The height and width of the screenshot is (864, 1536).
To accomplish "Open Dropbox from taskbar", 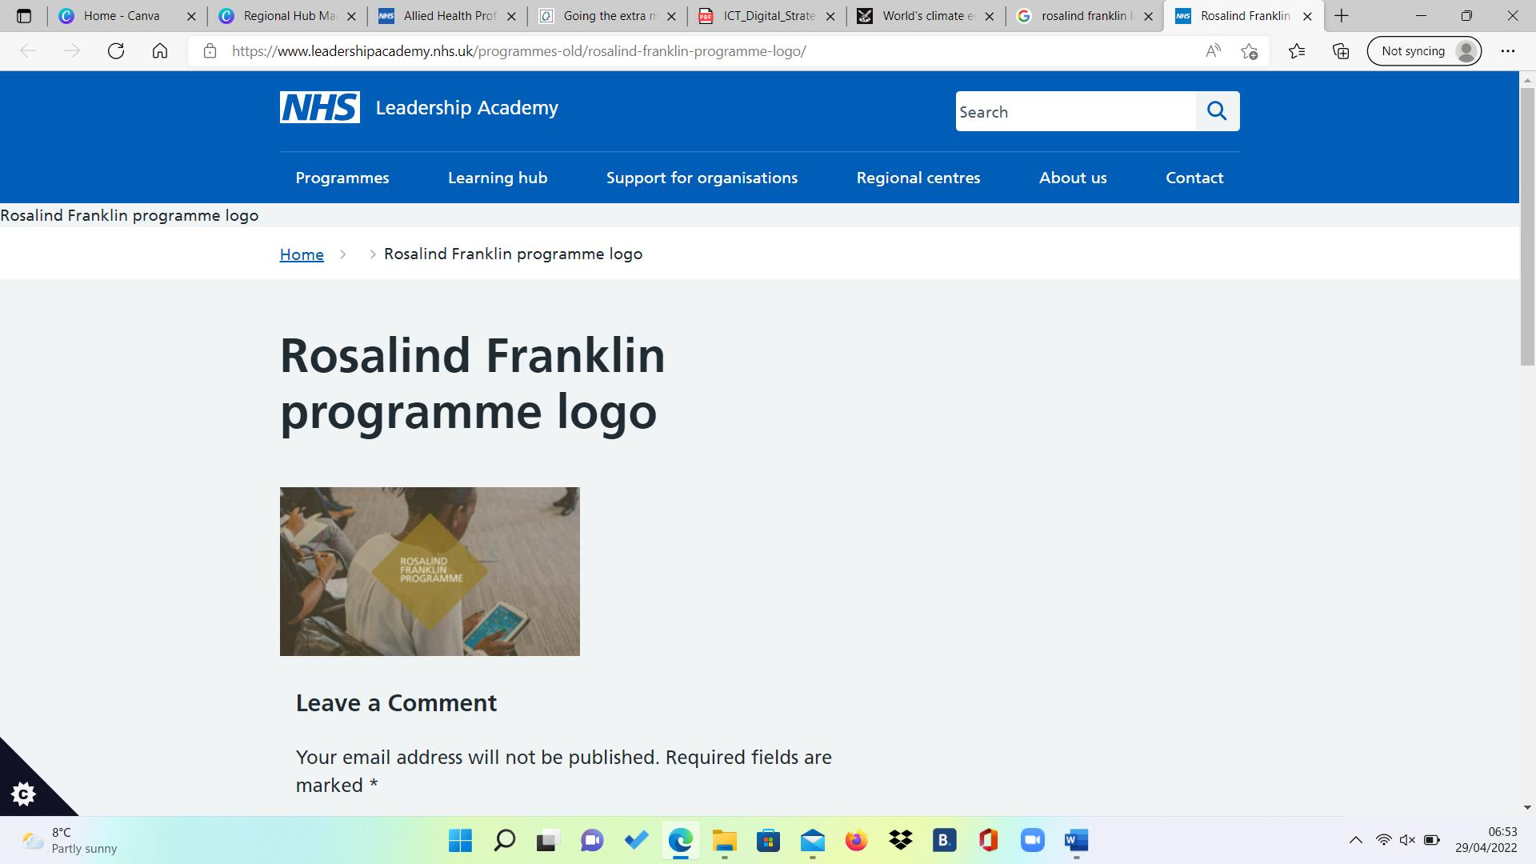I will pos(901,841).
